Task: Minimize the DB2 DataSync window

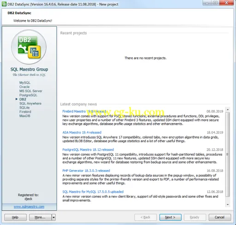Action: point(207,3)
